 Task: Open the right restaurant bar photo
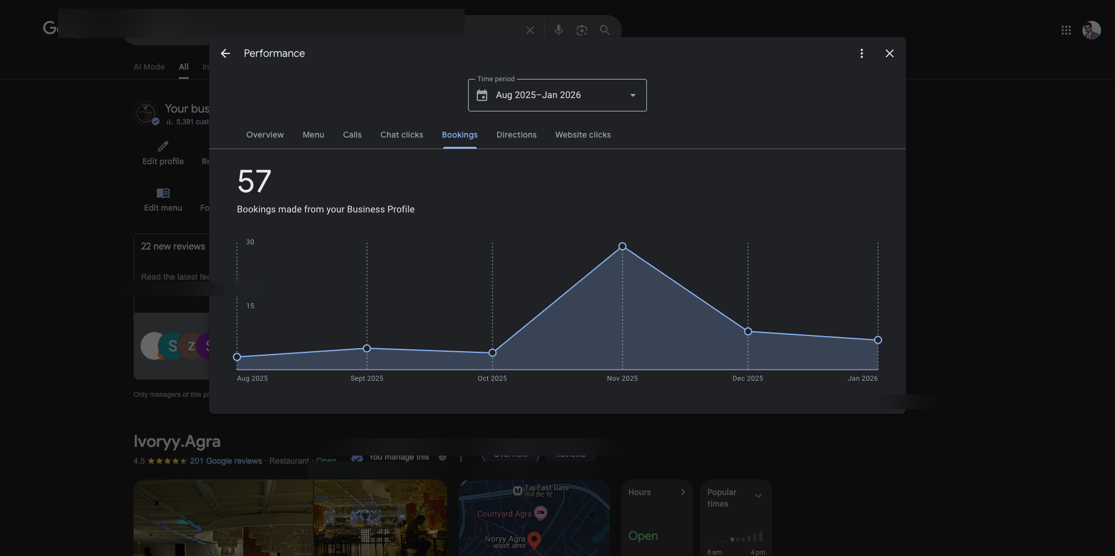coord(380,518)
